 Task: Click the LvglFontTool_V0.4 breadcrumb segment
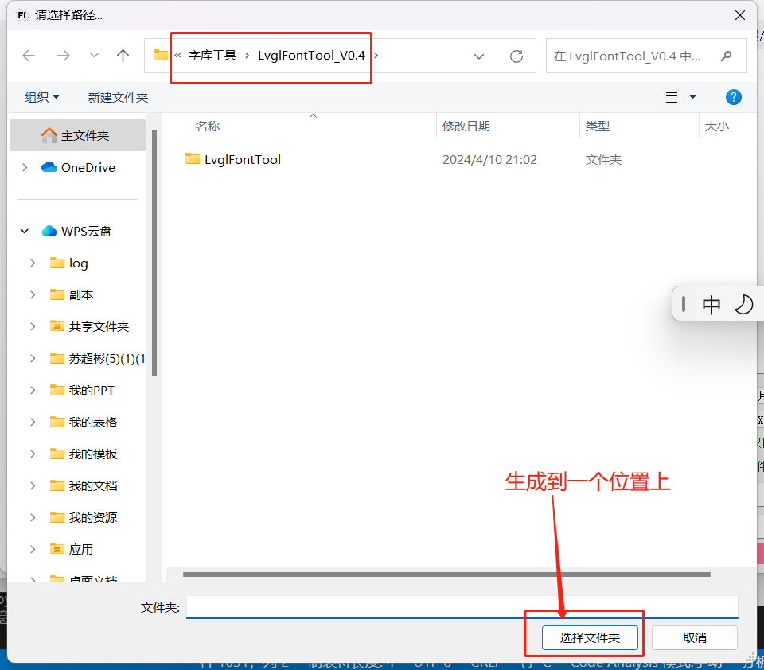[x=311, y=56]
